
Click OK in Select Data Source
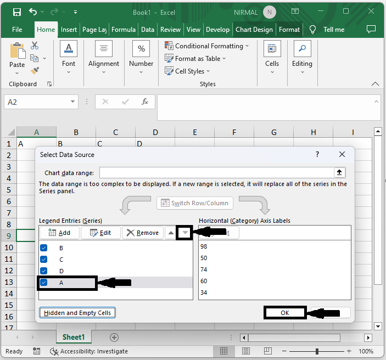(285, 312)
